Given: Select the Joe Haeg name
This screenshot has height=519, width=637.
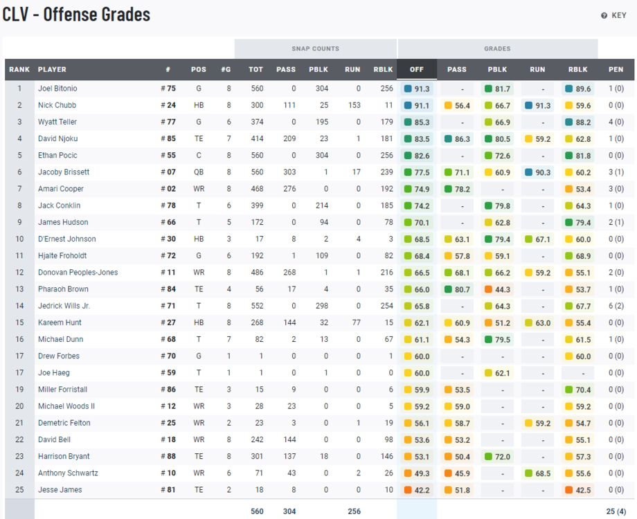Looking at the screenshot, I should pyautogui.click(x=53, y=372).
